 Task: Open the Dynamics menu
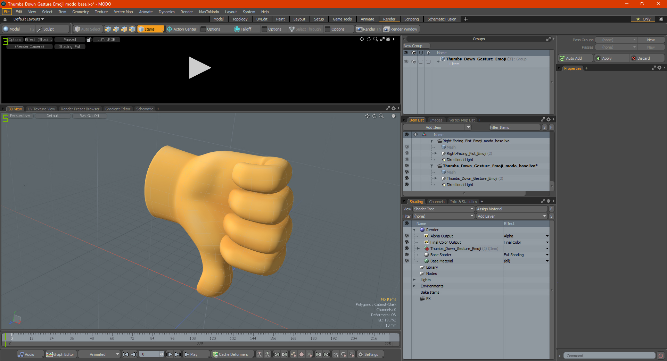click(x=166, y=12)
